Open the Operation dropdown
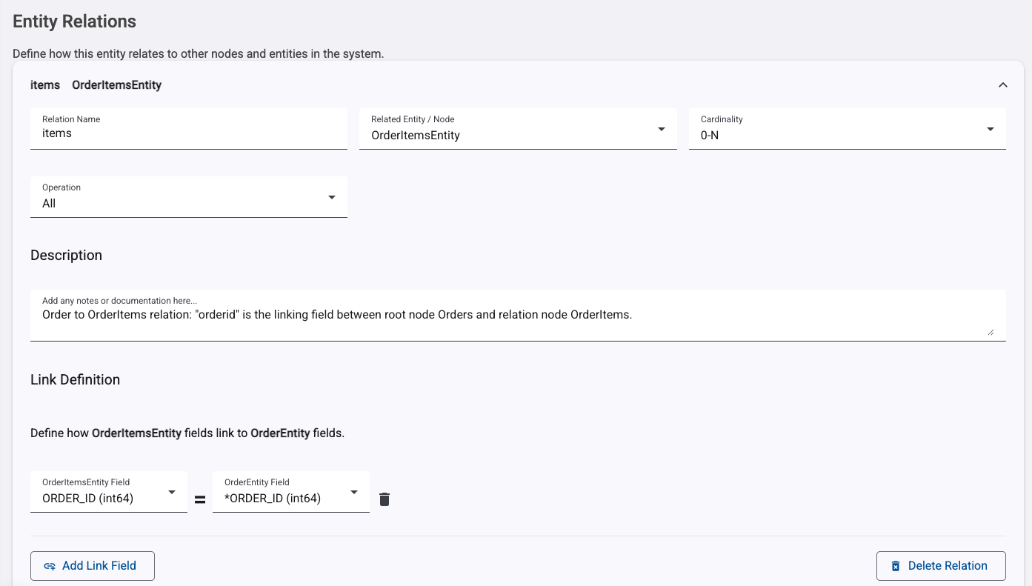 tap(188, 198)
